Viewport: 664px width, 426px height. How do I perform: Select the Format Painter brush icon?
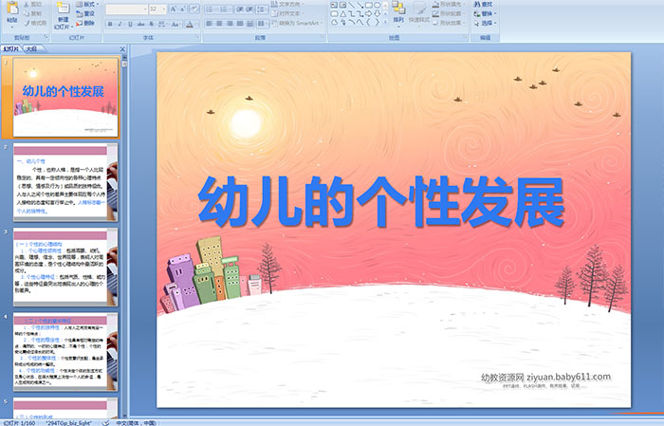pyautogui.click(x=27, y=23)
